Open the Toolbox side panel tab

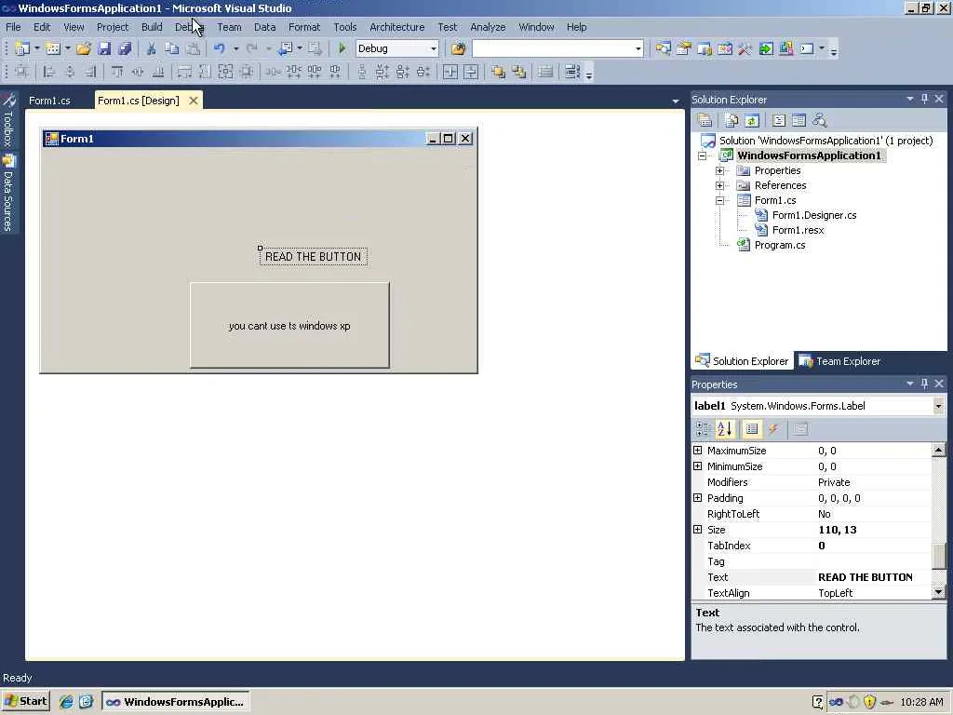(x=8, y=119)
